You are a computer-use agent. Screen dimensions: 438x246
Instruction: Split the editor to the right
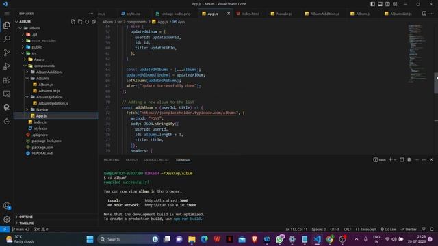[424, 14]
